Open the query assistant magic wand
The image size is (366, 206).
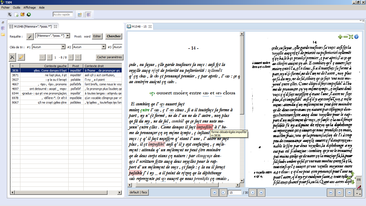30,36
